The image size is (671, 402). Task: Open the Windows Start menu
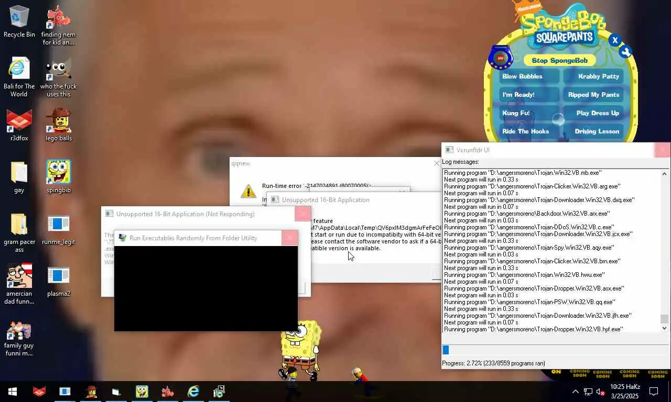coord(13,392)
